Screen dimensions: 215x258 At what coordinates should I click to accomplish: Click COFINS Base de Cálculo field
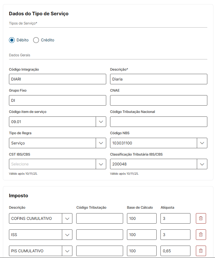tap(142, 219)
